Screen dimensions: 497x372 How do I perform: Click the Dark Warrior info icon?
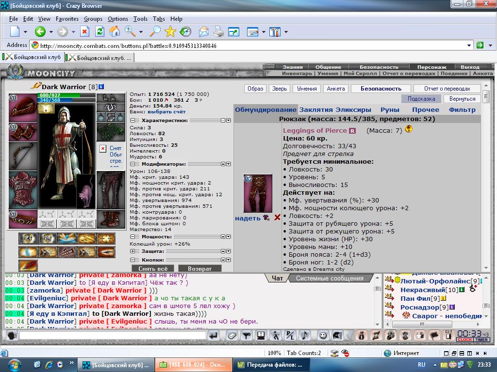click(x=101, y=86)
